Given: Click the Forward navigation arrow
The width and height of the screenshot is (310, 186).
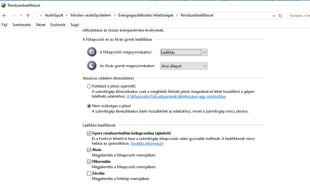Looking at the screenshot, I should [x=14, y=16].
